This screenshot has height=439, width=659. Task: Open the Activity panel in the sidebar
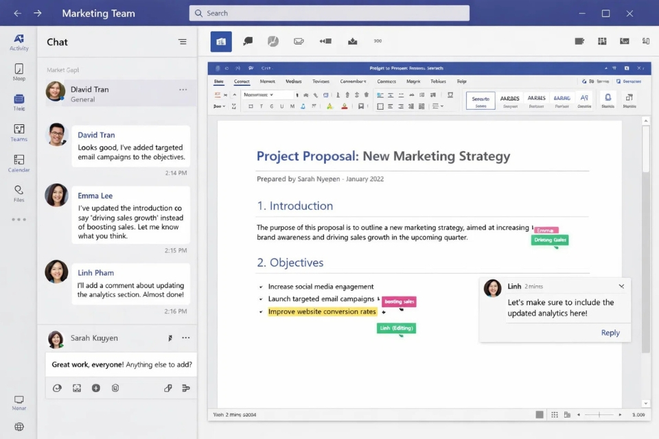[x=19, y=41]
